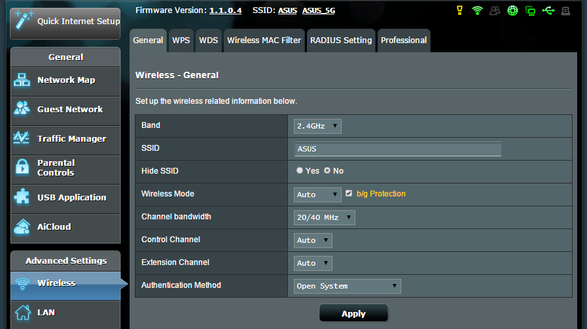Click the AiCloud icon in sidebar
Image resolution: width=587 pixels, height=329 pixels.
click(22, 227)
